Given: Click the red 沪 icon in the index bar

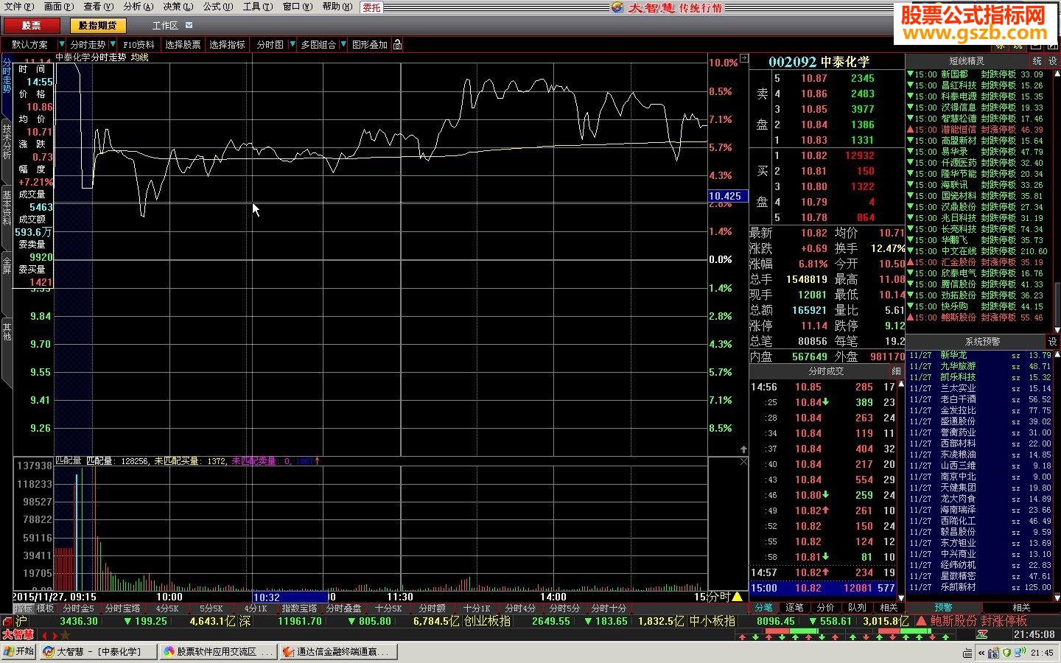Looking at the screenshot, I should (8, 621).
